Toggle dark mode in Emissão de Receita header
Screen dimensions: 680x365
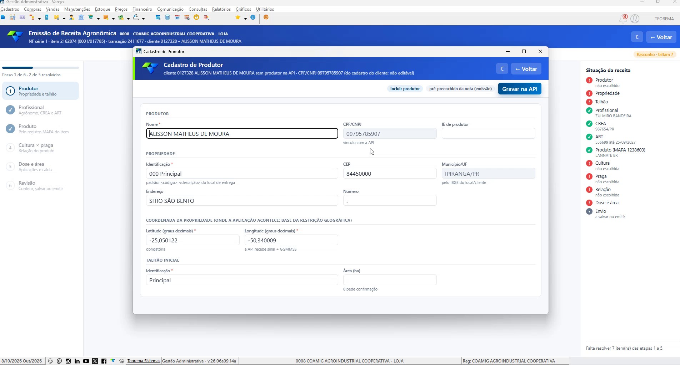(637, 37)
